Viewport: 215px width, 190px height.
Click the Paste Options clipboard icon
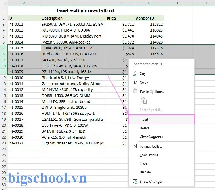(x=135, y=91)
